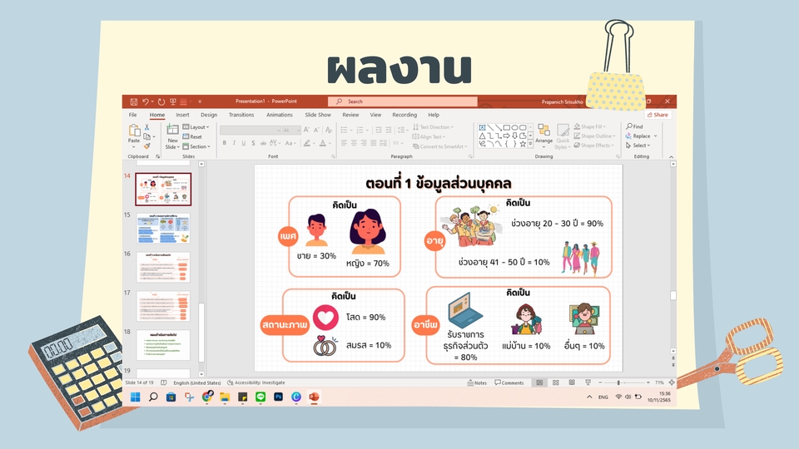Viewport: 799px width, 449px height.
Task: Open the Section dropdown
Action: 196,146
